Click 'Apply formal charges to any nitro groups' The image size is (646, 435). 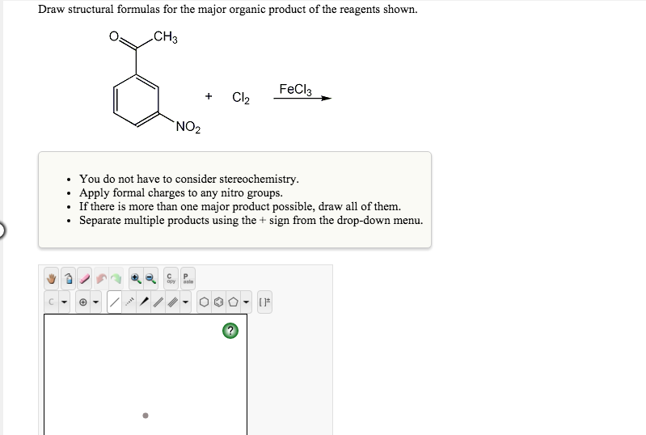[181, 192]
